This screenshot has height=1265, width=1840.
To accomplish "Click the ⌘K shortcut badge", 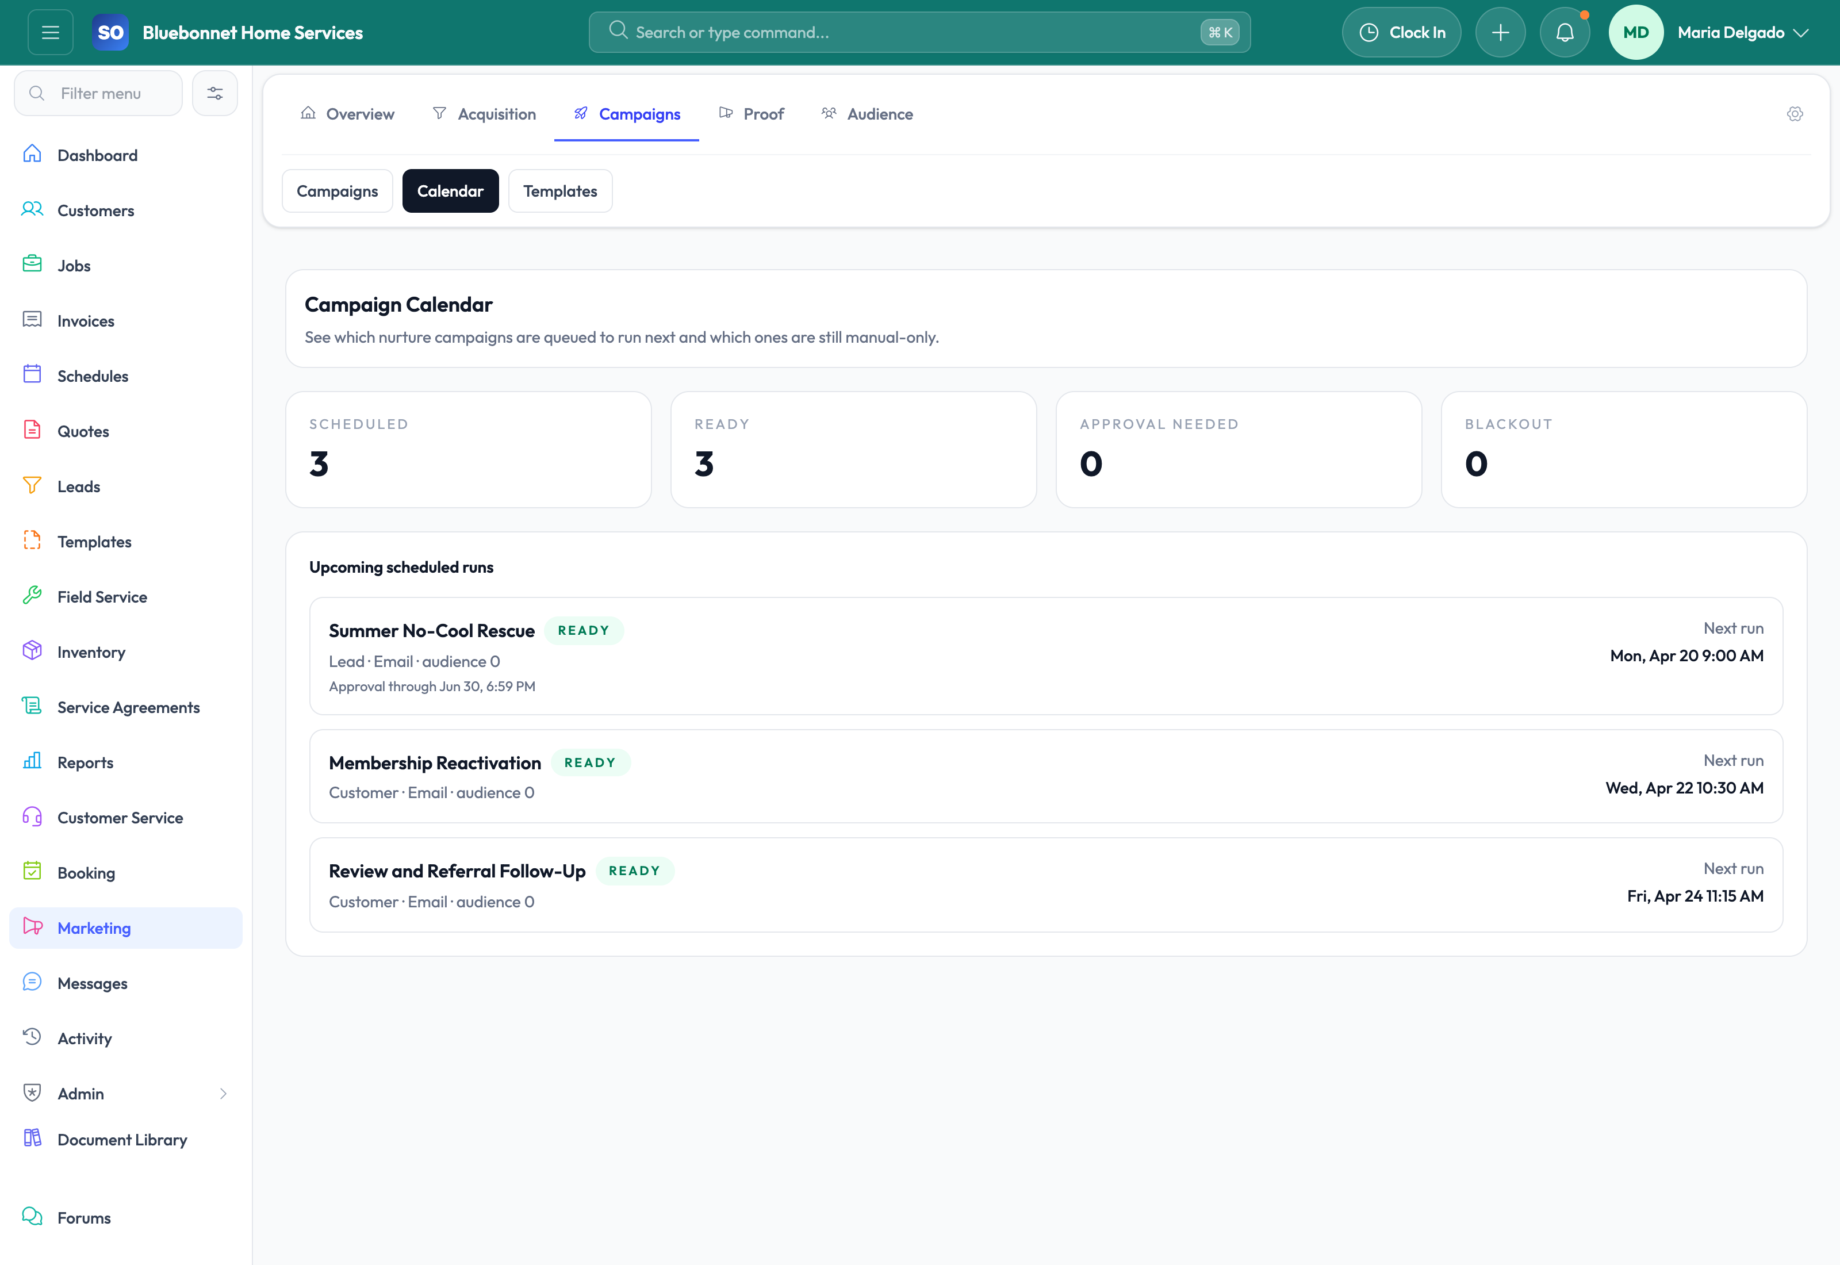I will point(1220,33).
